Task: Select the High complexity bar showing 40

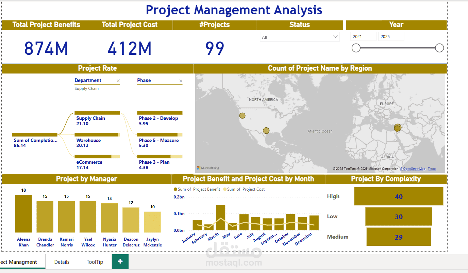Action: (399, 196)
